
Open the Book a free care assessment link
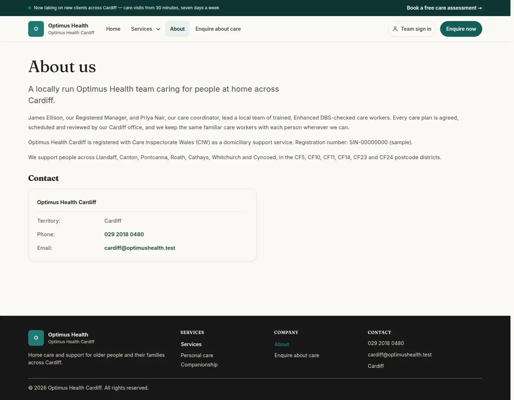point(444,8)
